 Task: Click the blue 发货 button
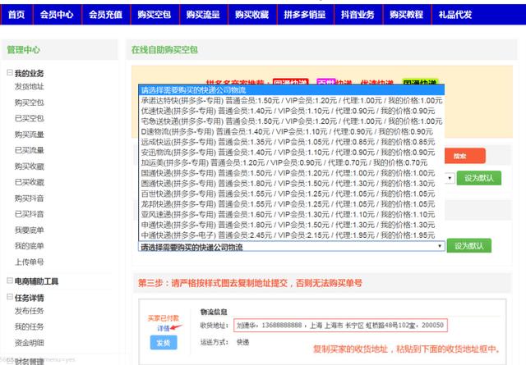point(162,343)
